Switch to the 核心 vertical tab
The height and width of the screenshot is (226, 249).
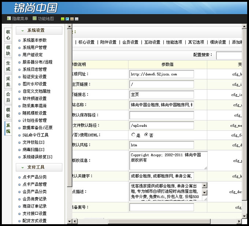8,35
